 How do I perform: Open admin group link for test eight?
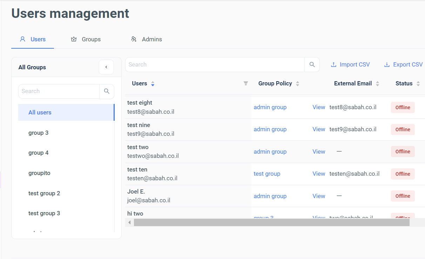tap(270, 107)
